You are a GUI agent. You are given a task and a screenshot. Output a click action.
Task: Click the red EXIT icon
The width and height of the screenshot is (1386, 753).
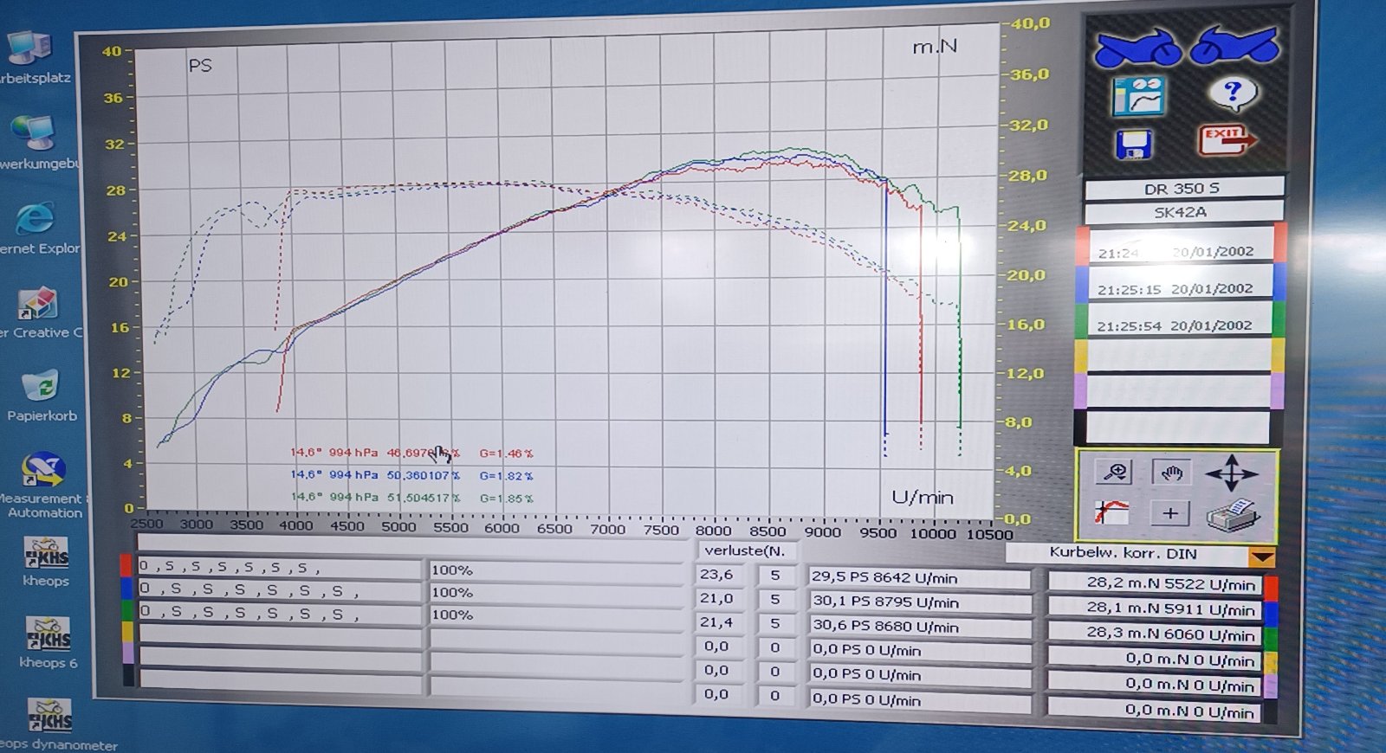point(1225,138)
